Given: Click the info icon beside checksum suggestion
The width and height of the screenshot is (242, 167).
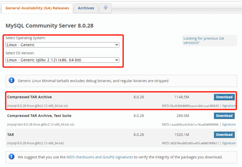Looking at the screenshot, I should tap(11, 157).
